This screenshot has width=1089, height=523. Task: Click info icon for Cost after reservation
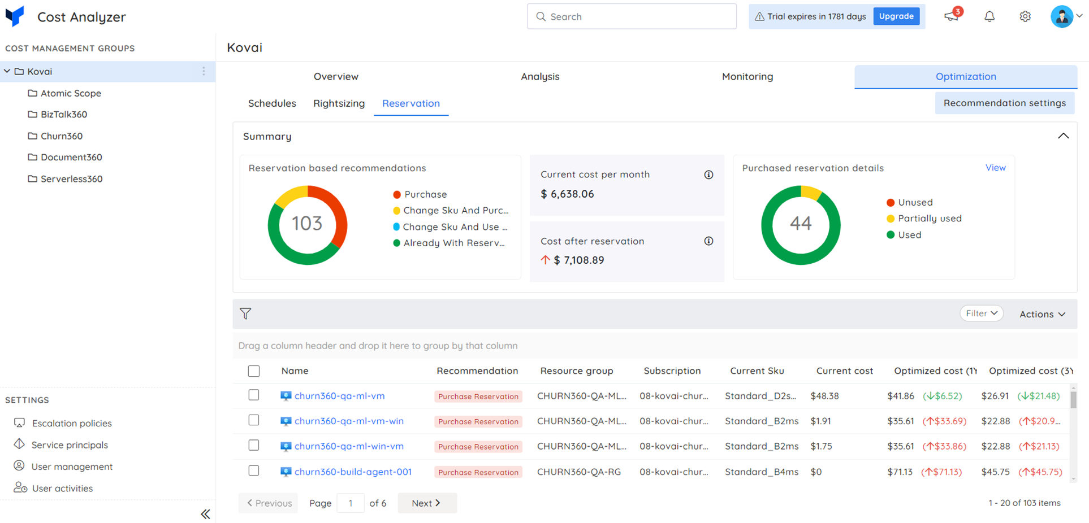(708, 241)
